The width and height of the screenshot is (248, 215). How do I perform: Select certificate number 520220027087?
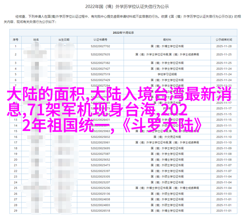click(x=100, y=154)
